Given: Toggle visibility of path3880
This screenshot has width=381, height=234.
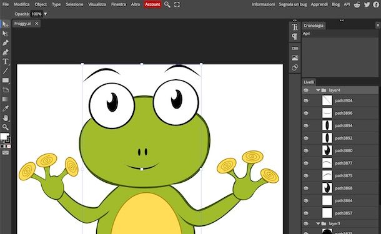Looking at the screenshot, I should click(x=306, y=151).
